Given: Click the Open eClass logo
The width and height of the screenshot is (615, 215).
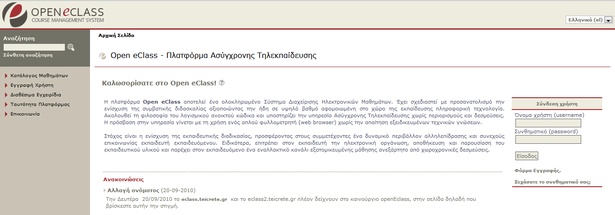Looking at the screenshot, I should tap(54, 14).
